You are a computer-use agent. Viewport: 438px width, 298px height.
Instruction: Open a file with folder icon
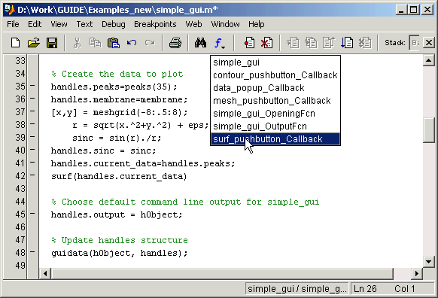[x=34, y=43]
